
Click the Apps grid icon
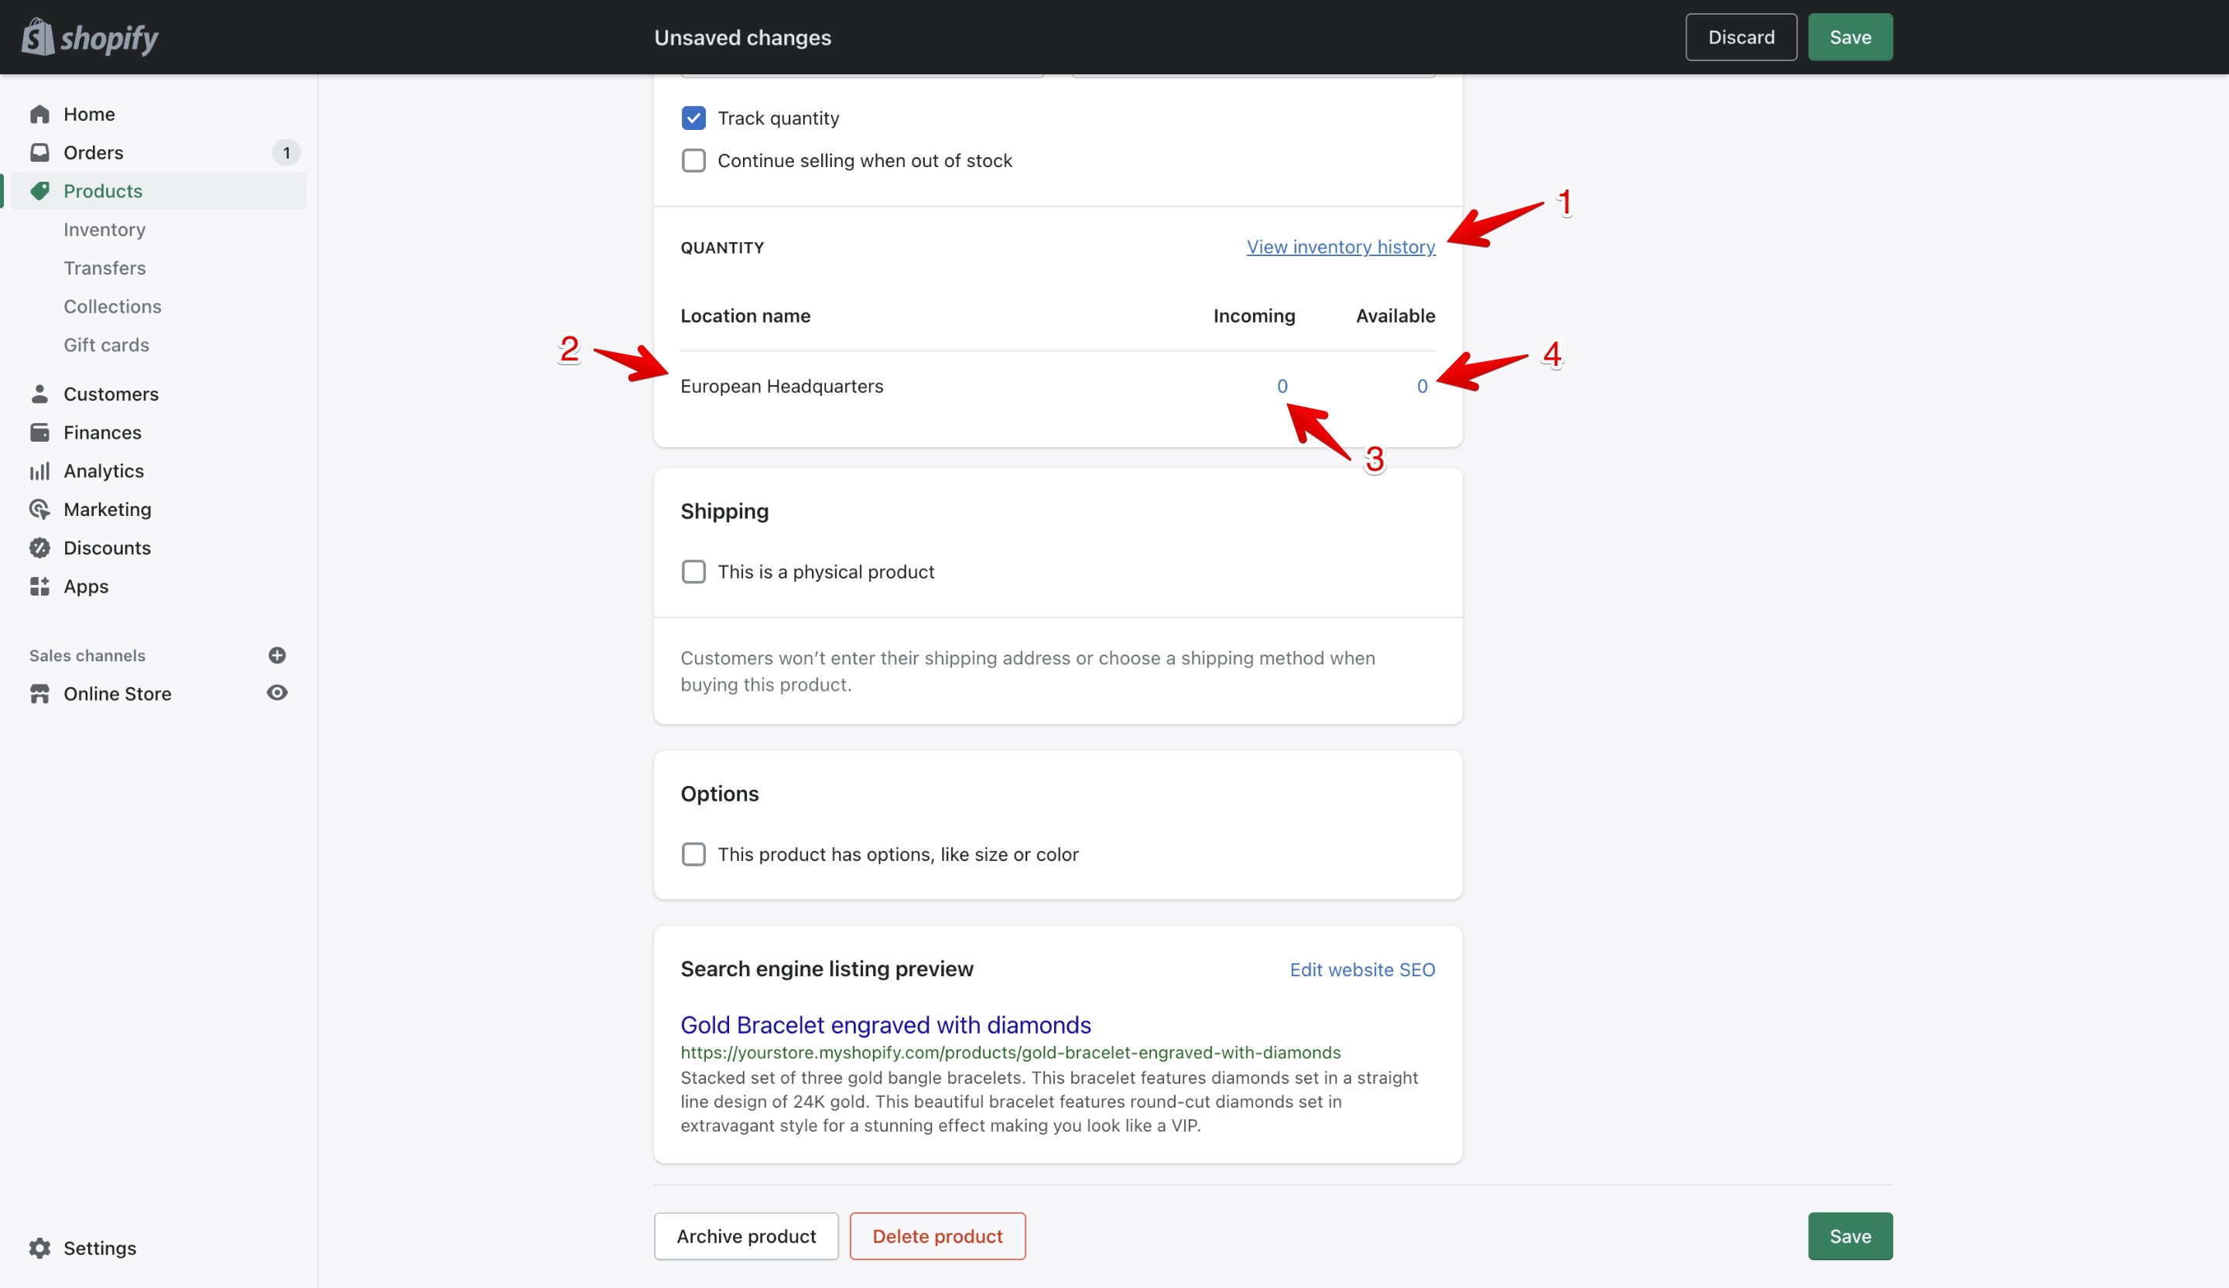click(39, 586)
